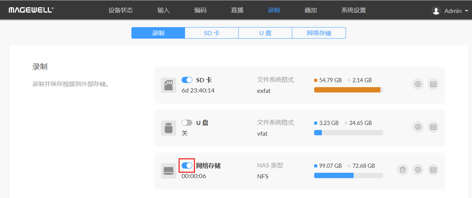
Task: Enable U disk recording toggle
Action: pyautogui.click(x=187, y=123)
